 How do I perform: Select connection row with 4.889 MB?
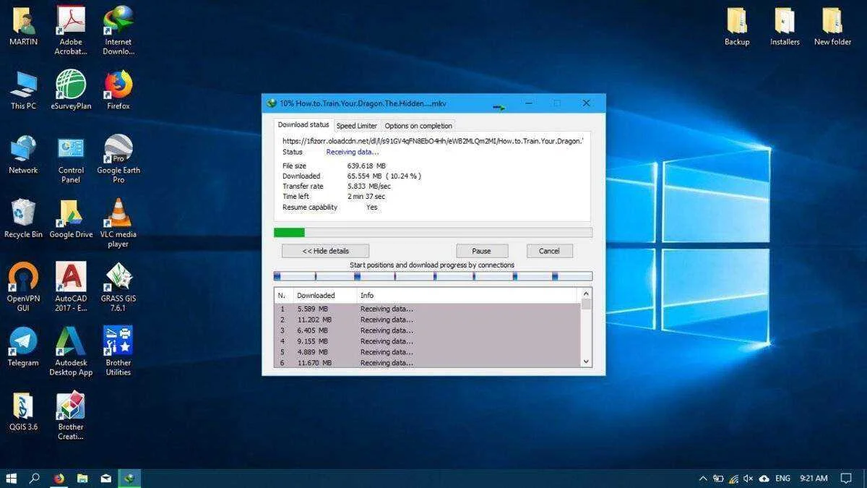click(x=428, y=352)
